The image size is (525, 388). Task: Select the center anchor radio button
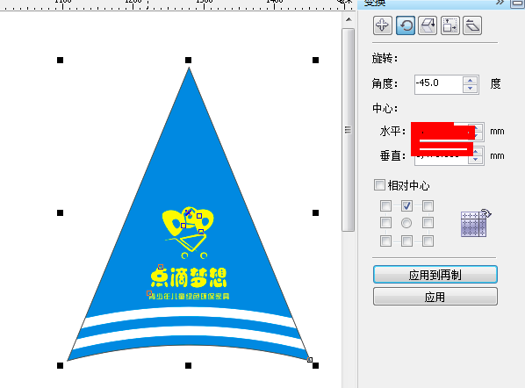coord(406,223)
